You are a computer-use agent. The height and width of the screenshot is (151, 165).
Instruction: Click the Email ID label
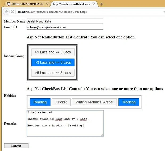coord(10,27)
